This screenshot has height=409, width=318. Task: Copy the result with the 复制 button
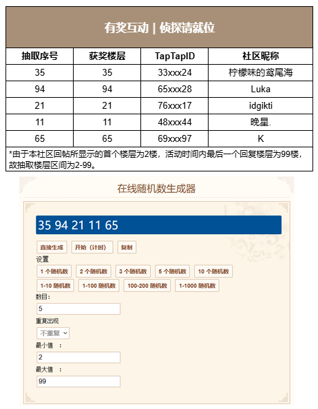click(127, 247)
